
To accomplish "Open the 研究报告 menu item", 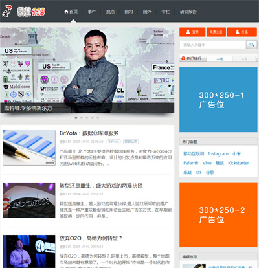I will tap(188, 12).
